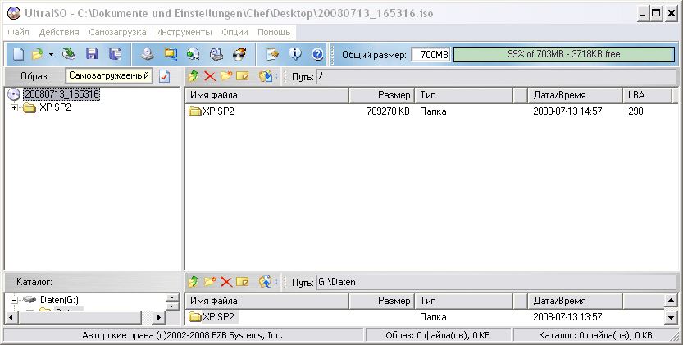Sort catalog list by Имя файла column
The image size is (683, 345).
(x=267, y=301)
